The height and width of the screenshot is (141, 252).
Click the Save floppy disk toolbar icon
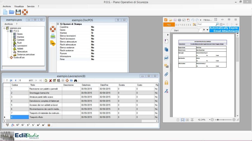[x=18, y=12]
